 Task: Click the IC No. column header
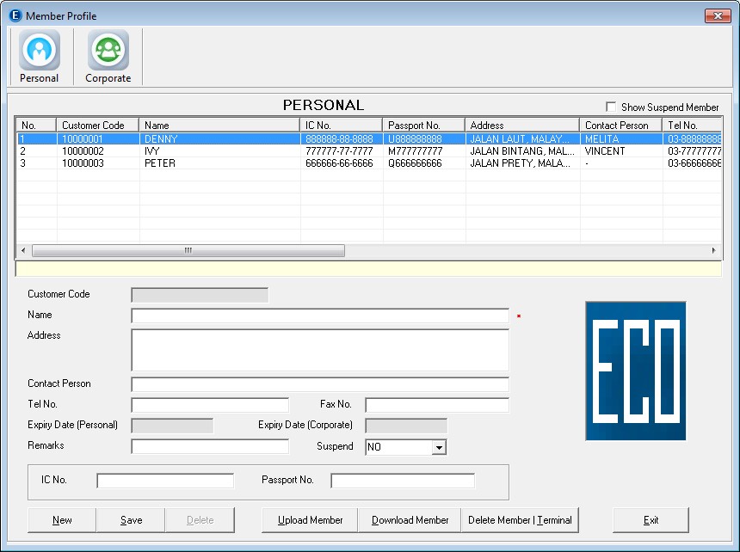[x=341, y=126]
